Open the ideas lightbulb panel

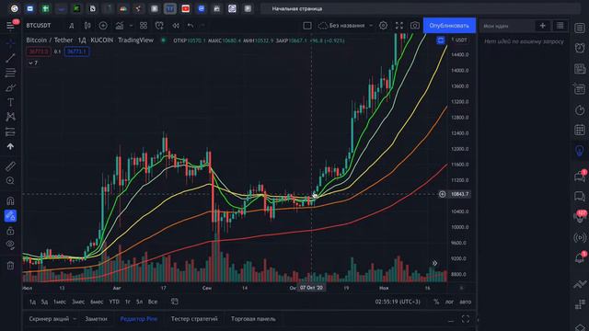pyautogui.click(x=580, y=151)
